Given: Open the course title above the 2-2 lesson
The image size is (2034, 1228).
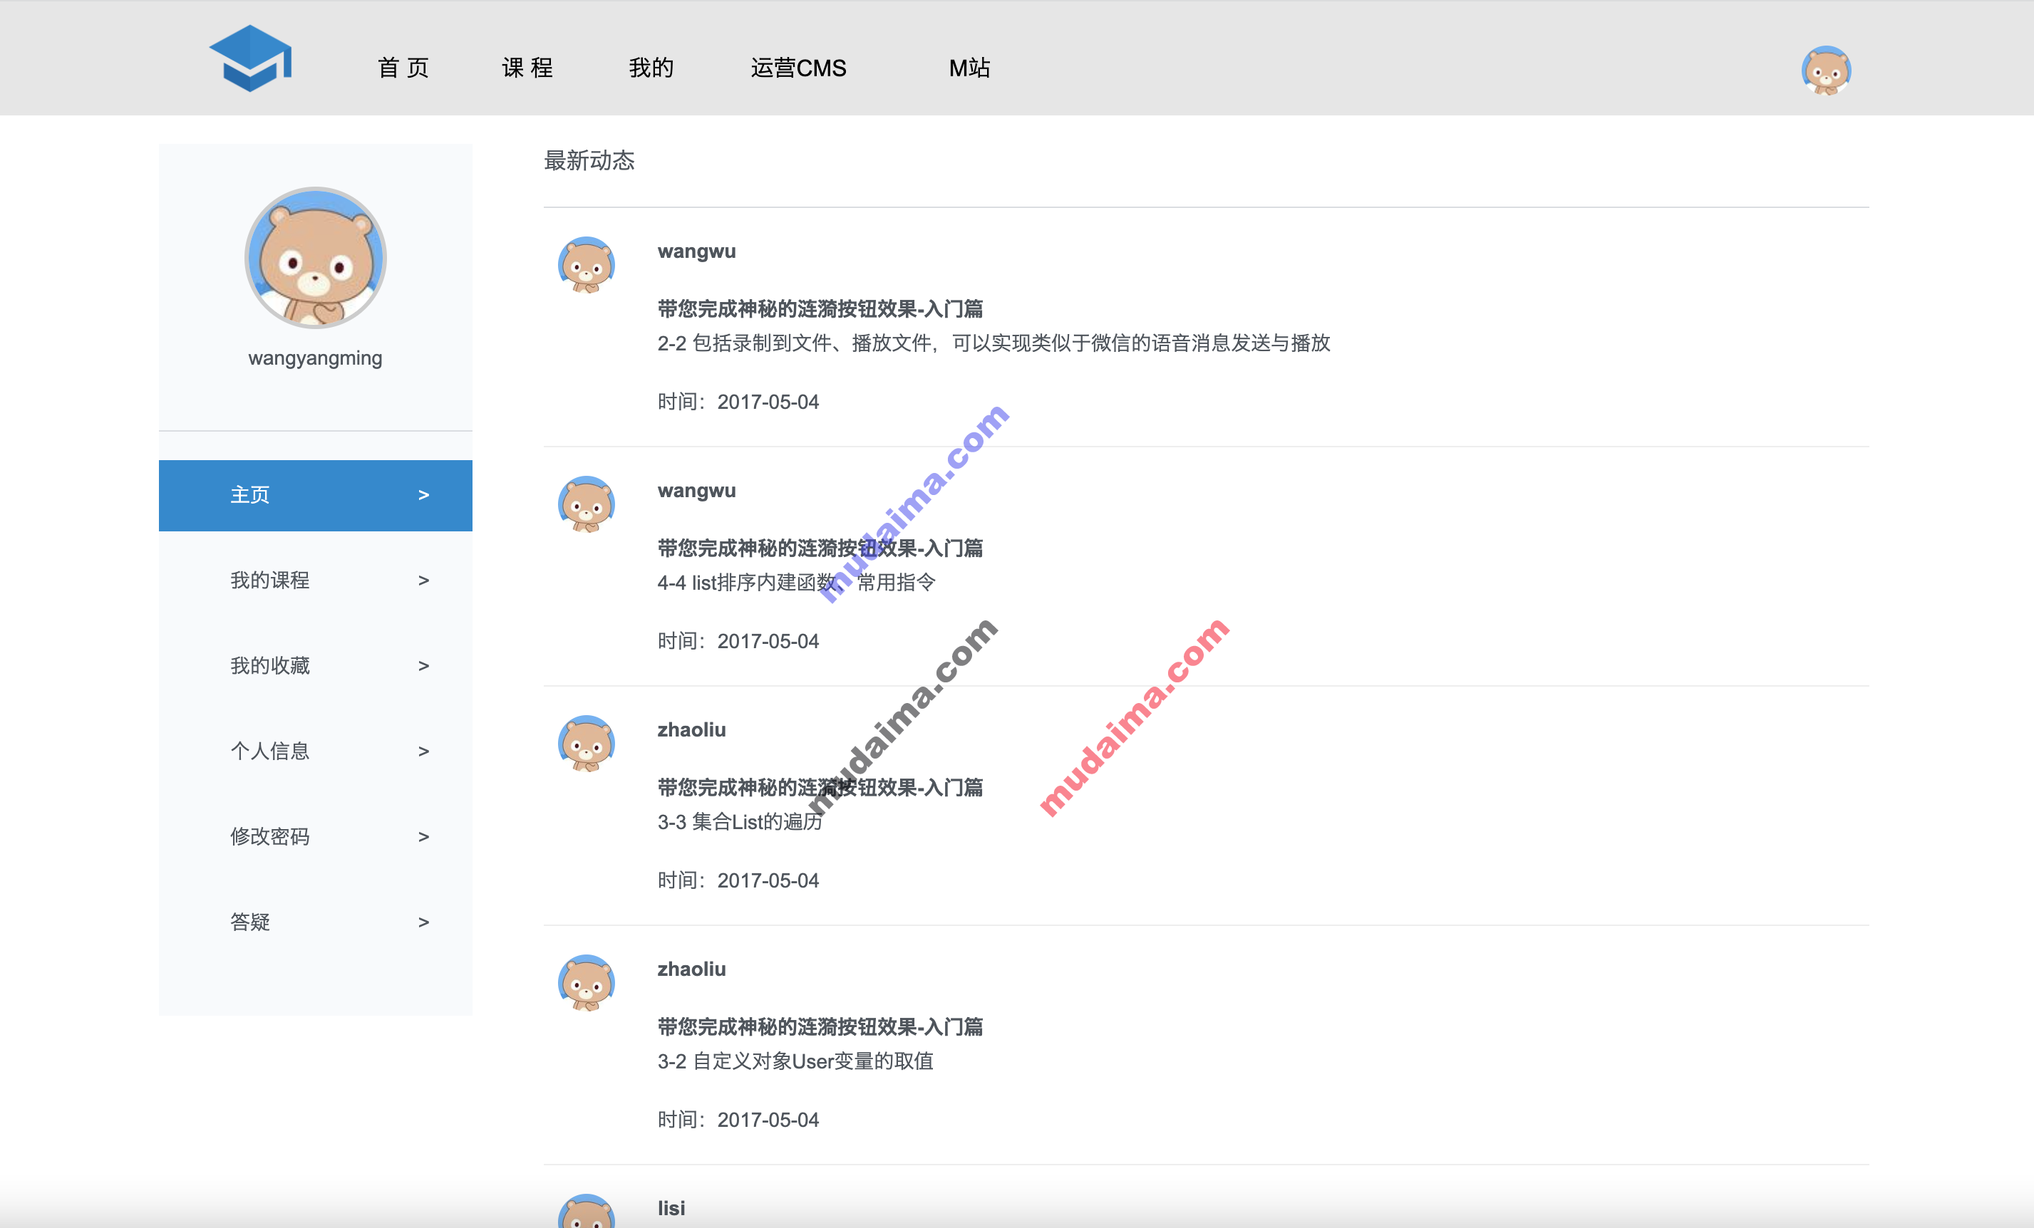Looking at the screenshot, I should point(820,309).
